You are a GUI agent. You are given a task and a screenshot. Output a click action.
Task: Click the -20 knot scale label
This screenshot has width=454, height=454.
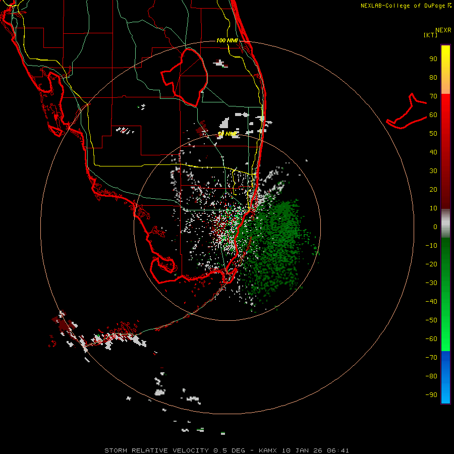pos(431,264)
